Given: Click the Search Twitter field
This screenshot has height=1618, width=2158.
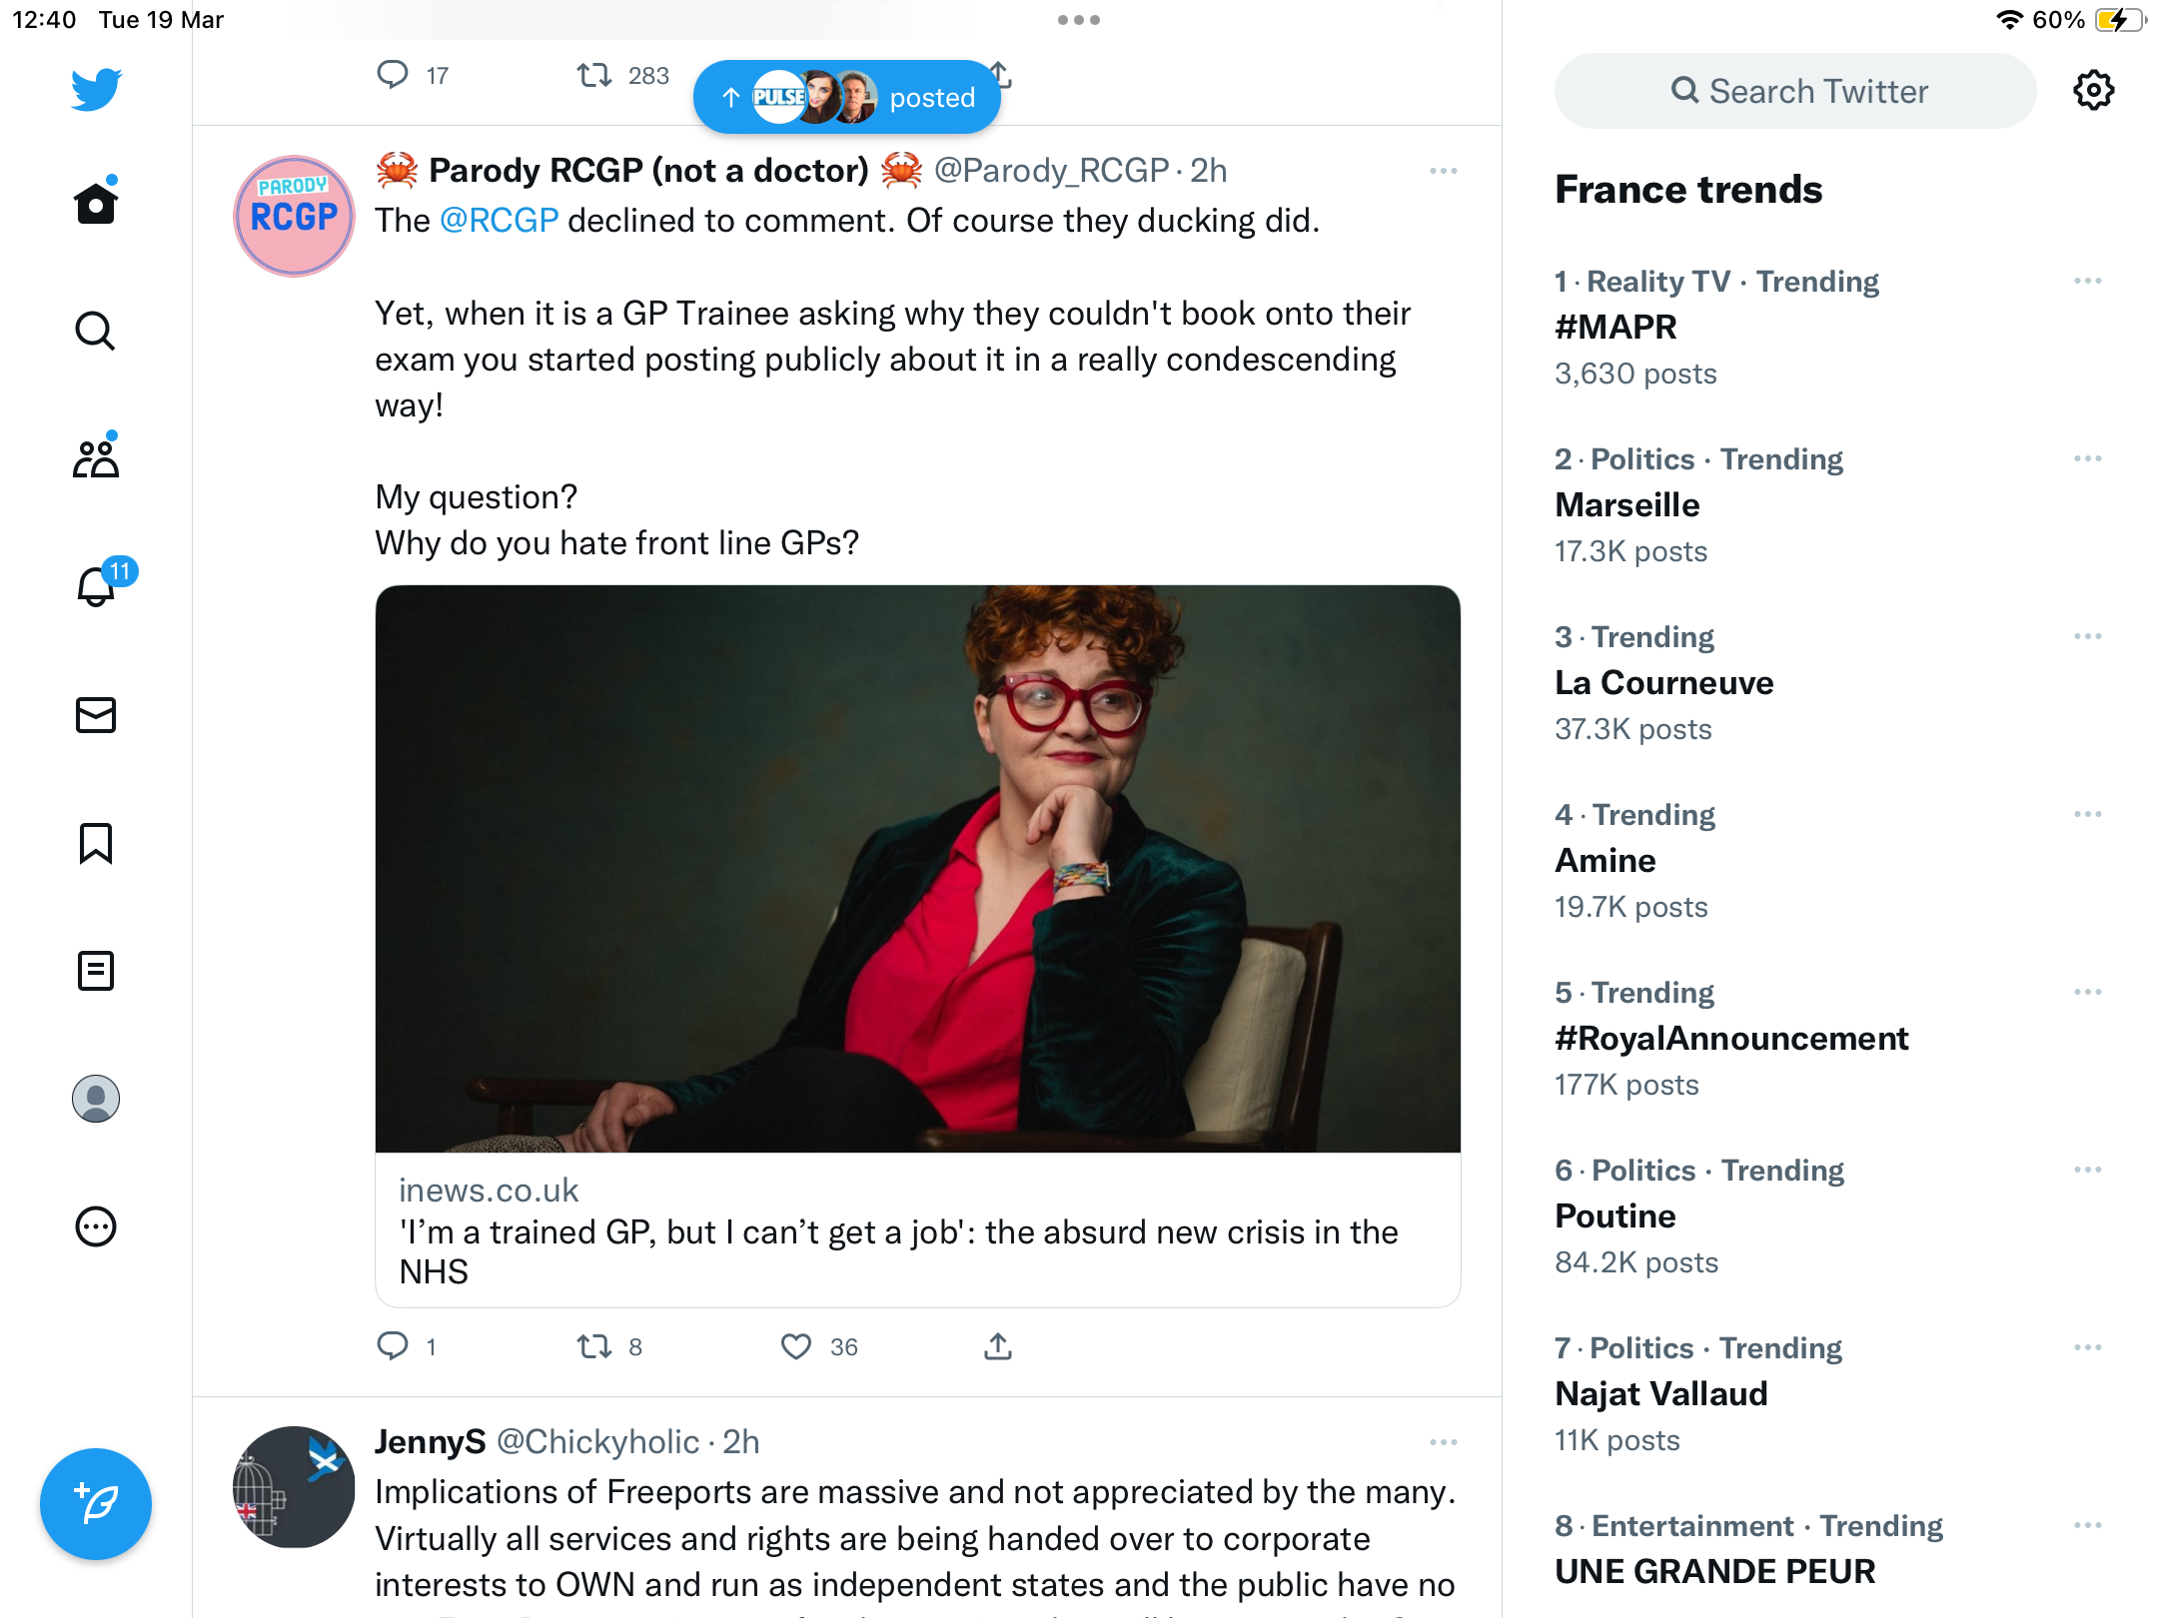Looking at the screenshot, I should pos(1795,91).
